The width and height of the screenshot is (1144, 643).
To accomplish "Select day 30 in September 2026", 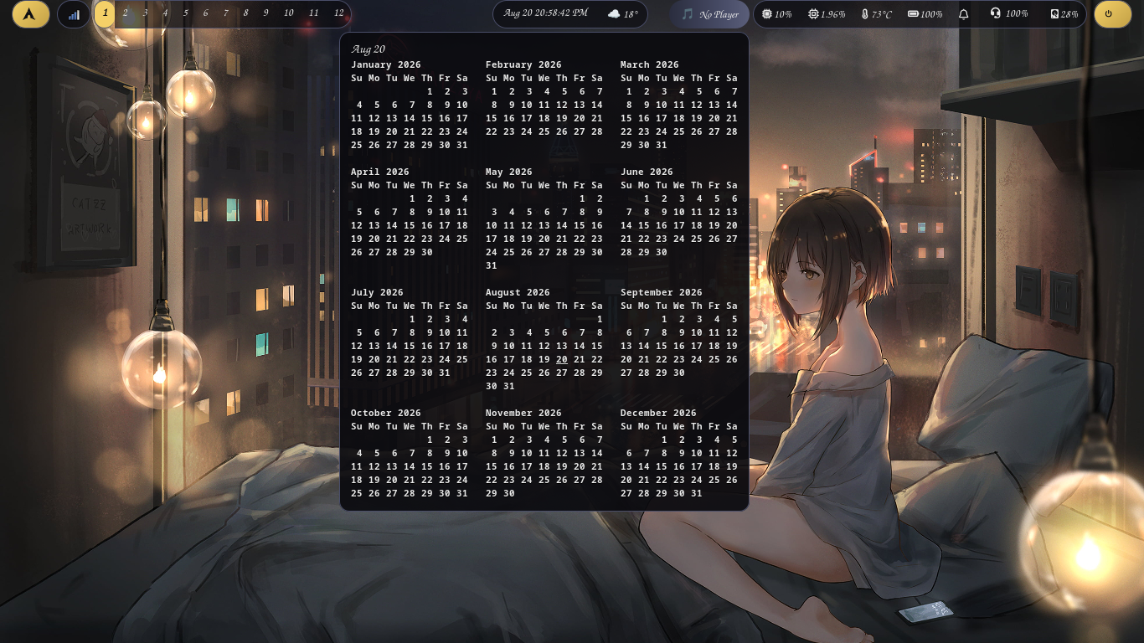I will tap(679, 373).
